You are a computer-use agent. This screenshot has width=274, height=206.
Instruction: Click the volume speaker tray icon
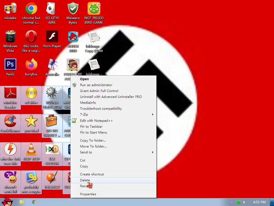[x=245, y=202]
